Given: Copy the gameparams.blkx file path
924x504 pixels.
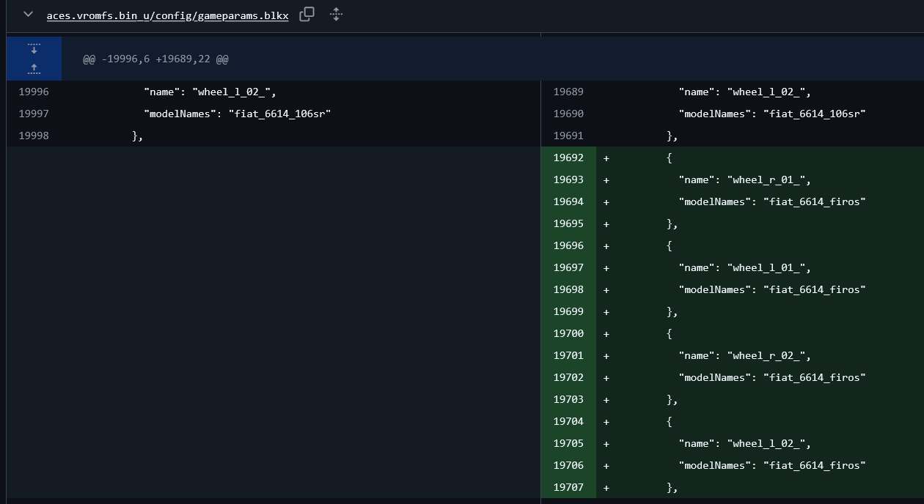Looking at the screenshot, I should [x=307, y=14].
